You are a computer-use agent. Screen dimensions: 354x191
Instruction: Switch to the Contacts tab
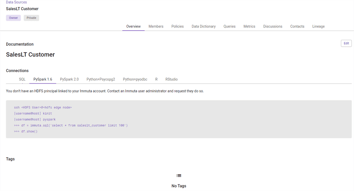pos(297,27)
